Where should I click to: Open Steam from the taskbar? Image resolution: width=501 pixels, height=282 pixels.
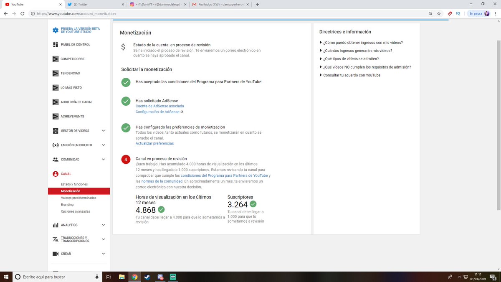[147, 277]
